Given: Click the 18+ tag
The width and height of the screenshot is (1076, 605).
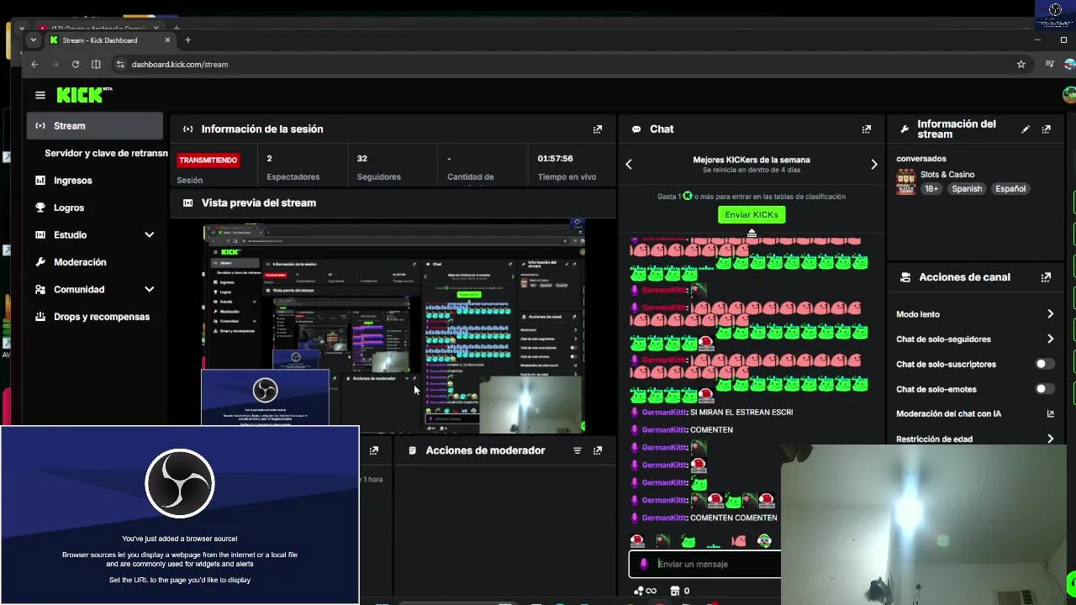Looking at the screenshot, I should click(x=931, y=189).
